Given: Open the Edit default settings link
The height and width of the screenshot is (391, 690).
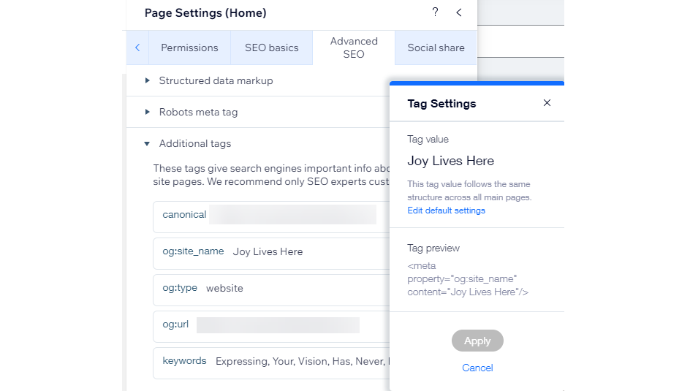Looking at the screenshot, I should pyautogui.click(x=446, y=210).
